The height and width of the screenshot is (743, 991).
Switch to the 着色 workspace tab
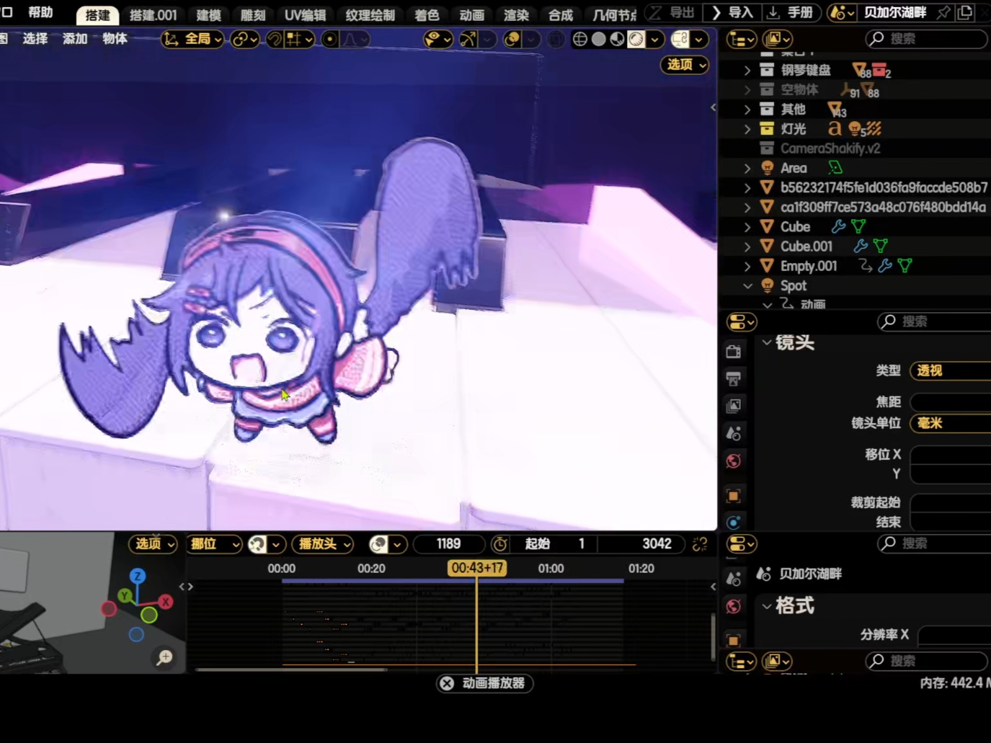tap(427, 15)
